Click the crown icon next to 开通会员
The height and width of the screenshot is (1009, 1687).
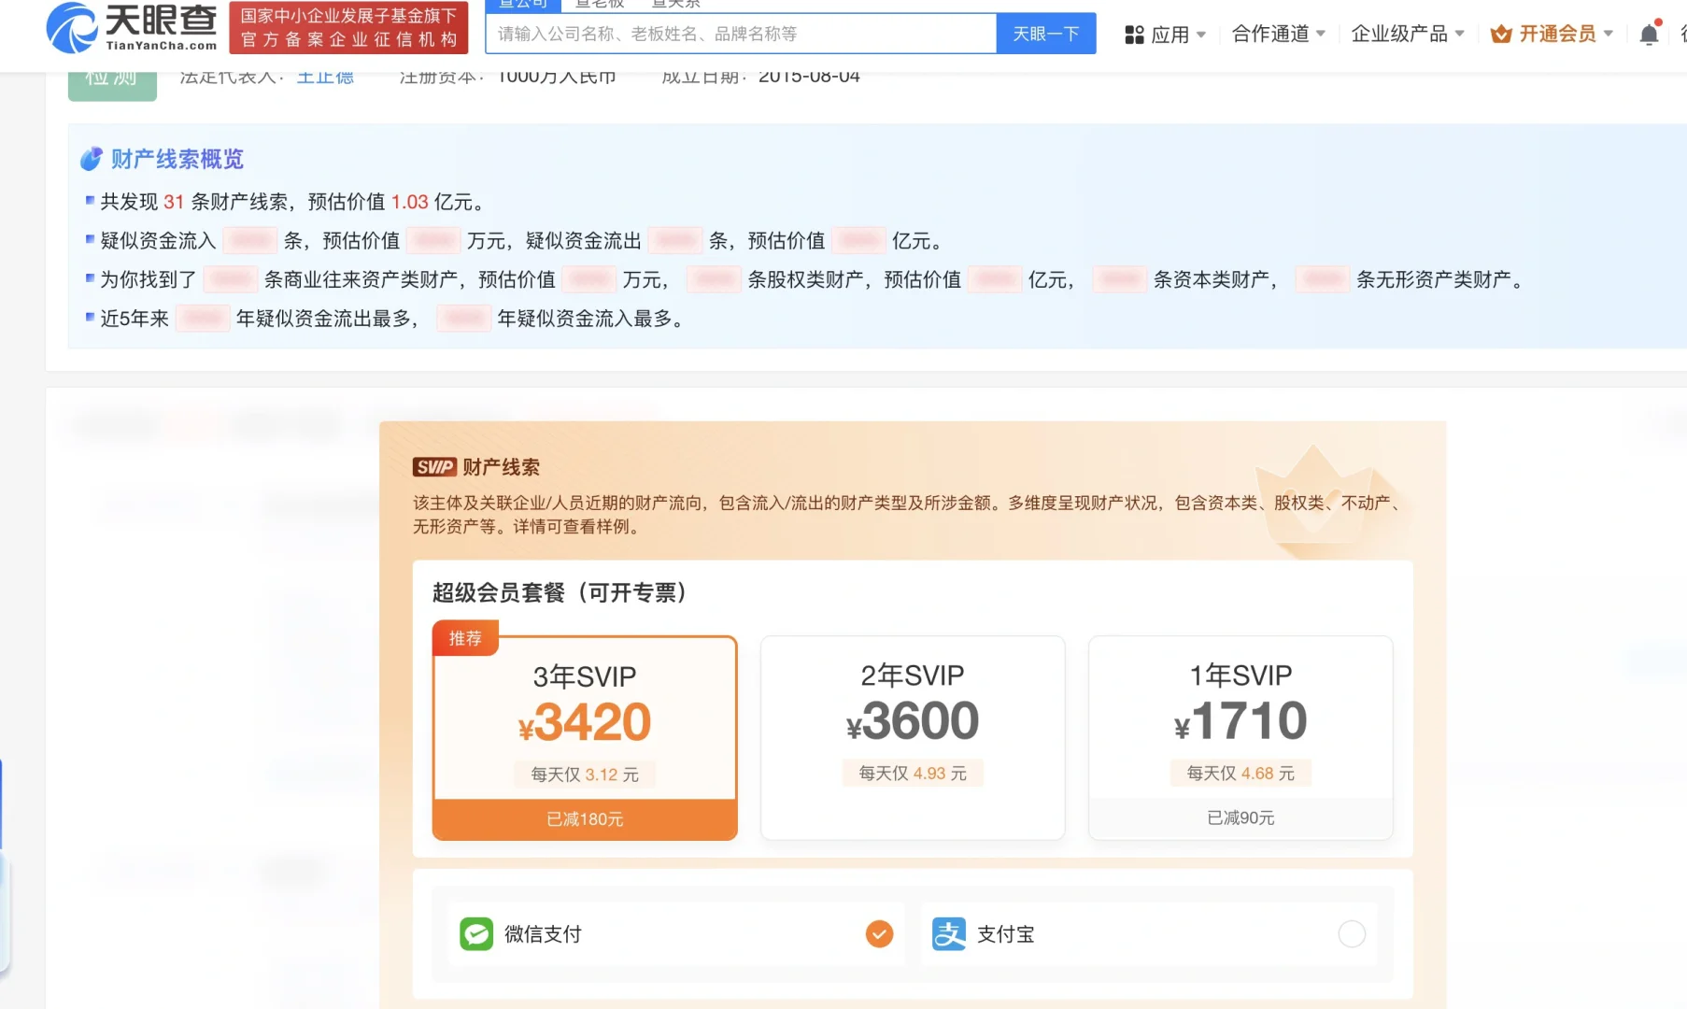(x=1502, y=33)
